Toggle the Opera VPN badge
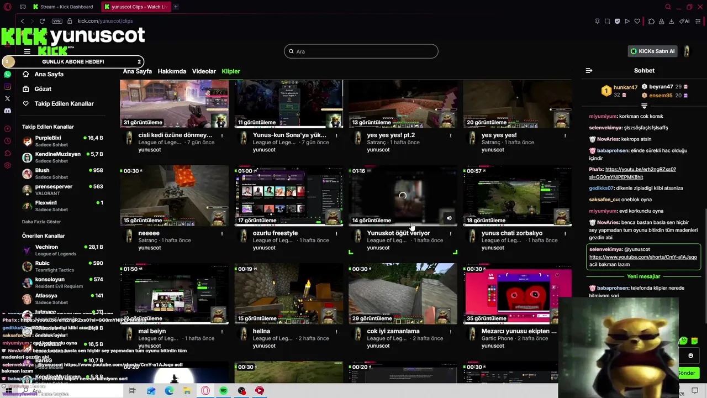Screen dimensions: 707x398 (57, 21)
